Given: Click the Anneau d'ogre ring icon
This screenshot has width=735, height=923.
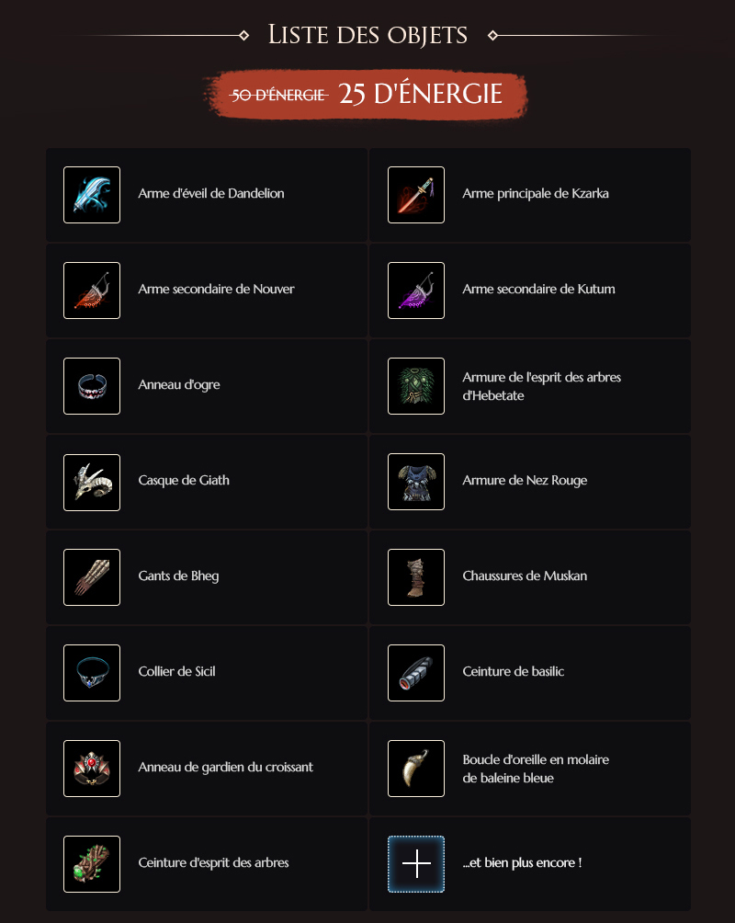Looking at the screenshot, I should pyautogui.click(x=92, y=386).
